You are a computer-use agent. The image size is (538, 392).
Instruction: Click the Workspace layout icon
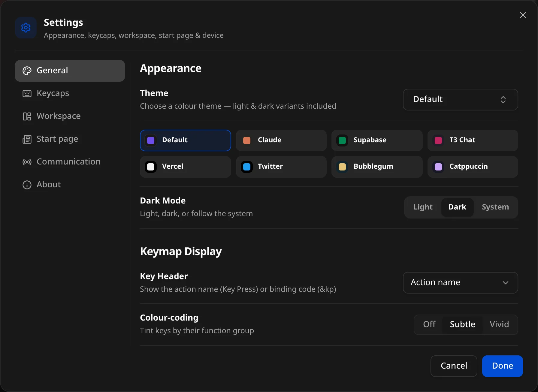27,116
